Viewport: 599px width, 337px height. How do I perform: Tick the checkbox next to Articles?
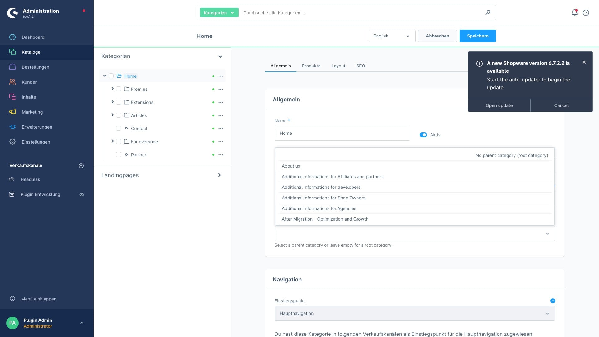(119, 115)
